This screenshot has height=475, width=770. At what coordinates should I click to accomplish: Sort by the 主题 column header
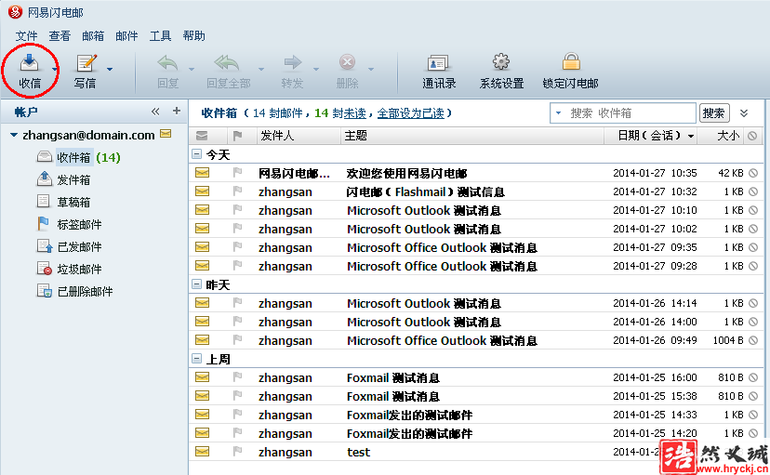tap(471, 136)
